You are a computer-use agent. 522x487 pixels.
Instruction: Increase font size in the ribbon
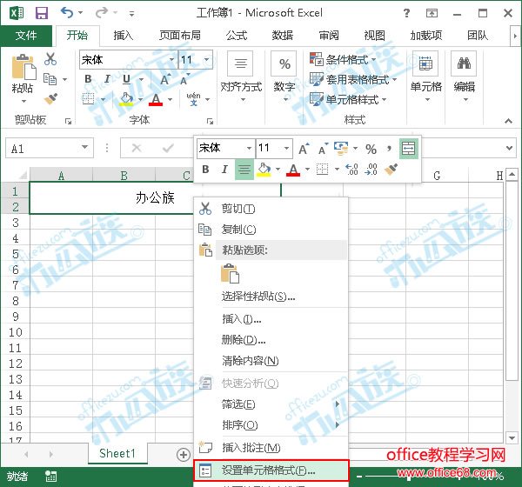(165, 79)
